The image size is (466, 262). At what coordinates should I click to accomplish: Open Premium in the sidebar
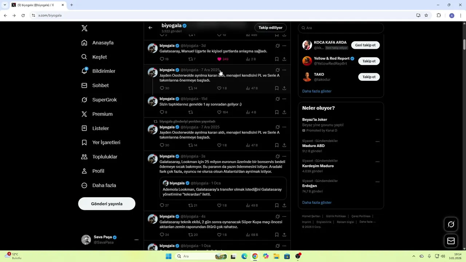[97, 114]
